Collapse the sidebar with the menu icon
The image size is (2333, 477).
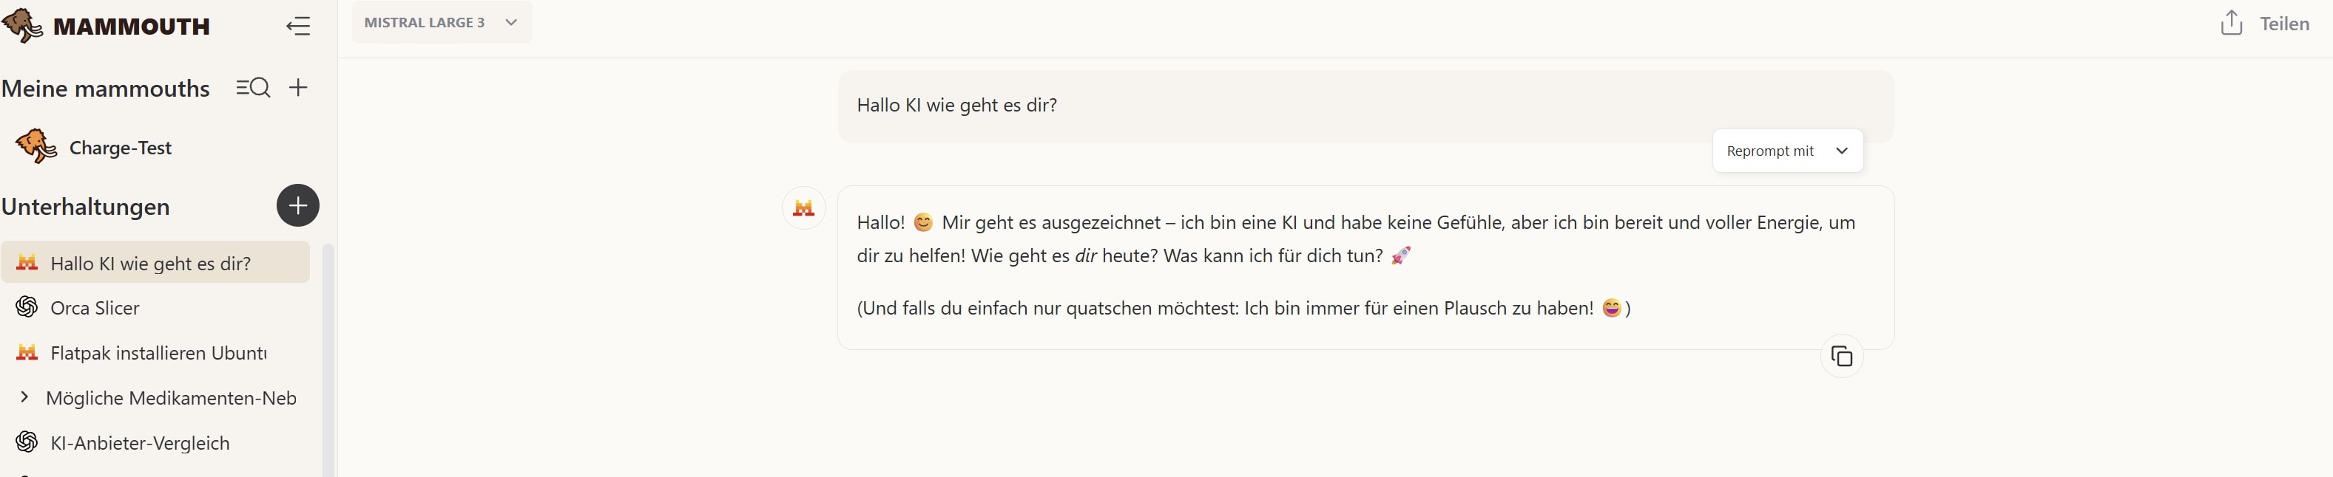(298, 26)
